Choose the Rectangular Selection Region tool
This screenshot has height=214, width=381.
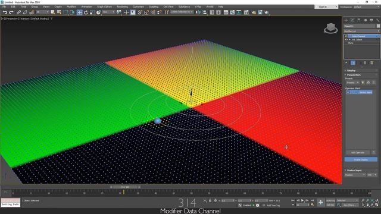pos(65,12)
